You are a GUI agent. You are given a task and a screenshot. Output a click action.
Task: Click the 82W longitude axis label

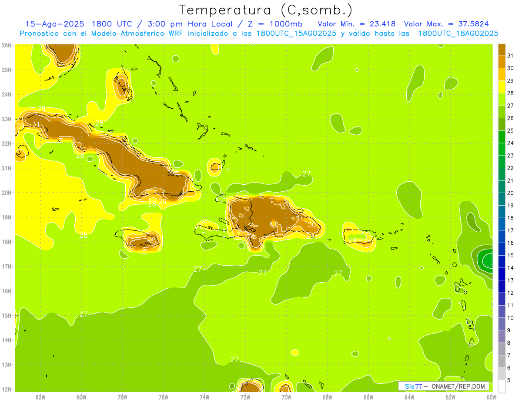[40, 397]
